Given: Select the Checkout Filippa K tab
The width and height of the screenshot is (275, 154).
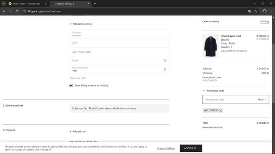Looking at the screenshot, I should tap(70, 3).
